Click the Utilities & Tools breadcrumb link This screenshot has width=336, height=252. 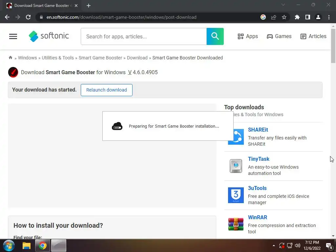[x=58, y=58]
